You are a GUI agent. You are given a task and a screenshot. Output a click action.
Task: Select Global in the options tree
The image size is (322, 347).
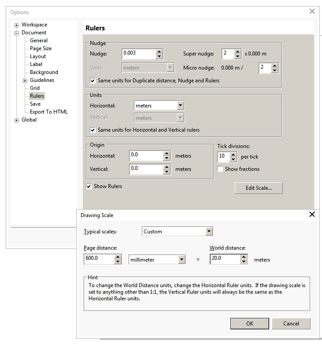tap(29, 120)
